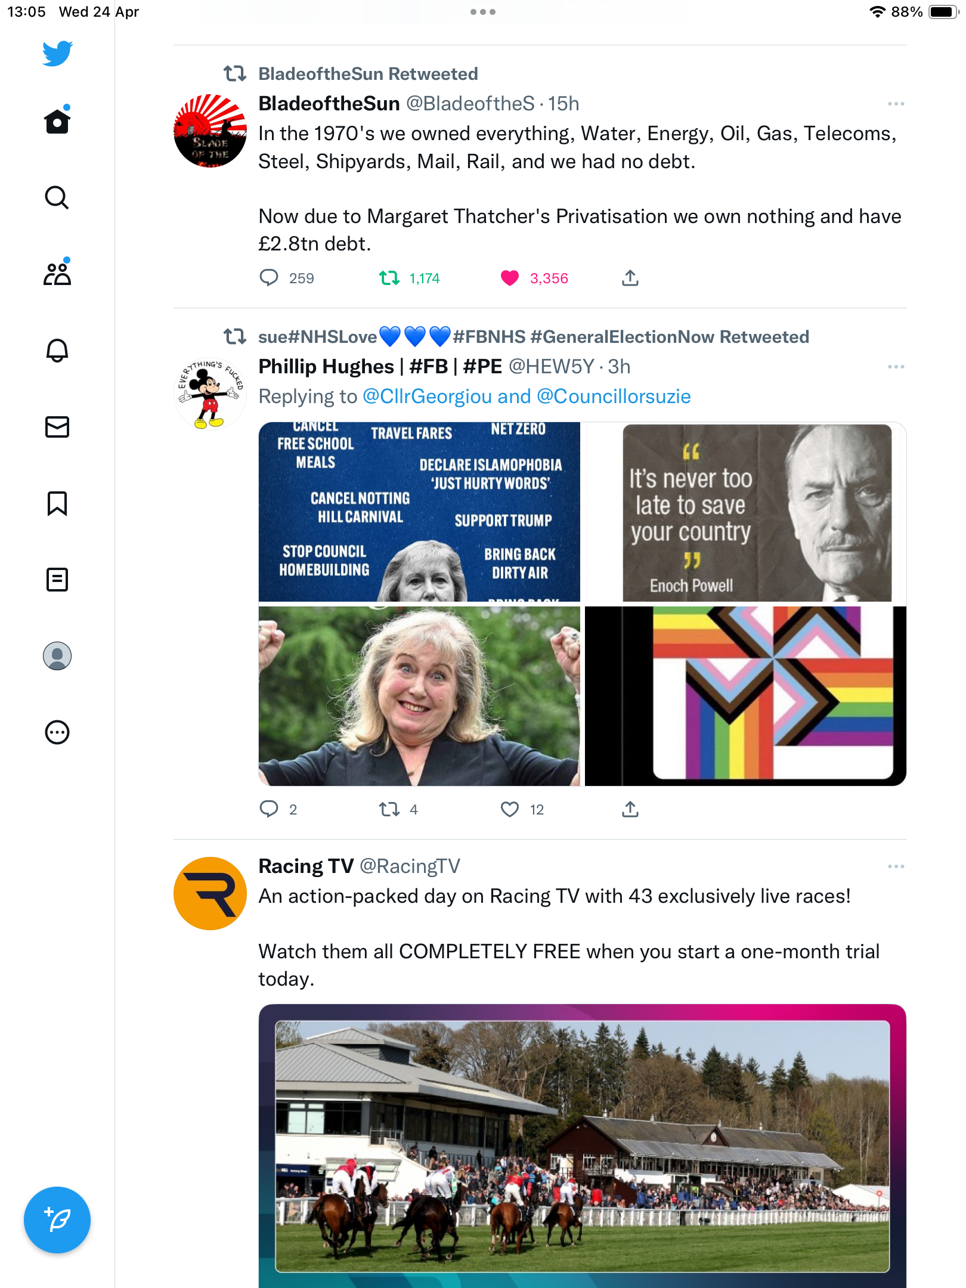This screenshot has height=1288, width=966.
Task: Open the Notifications bell
Action: (57, 350)
